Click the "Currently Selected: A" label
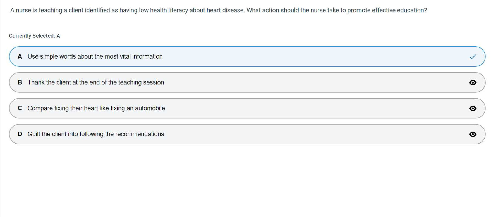491x217 pixels. click(x=34, y=36)
